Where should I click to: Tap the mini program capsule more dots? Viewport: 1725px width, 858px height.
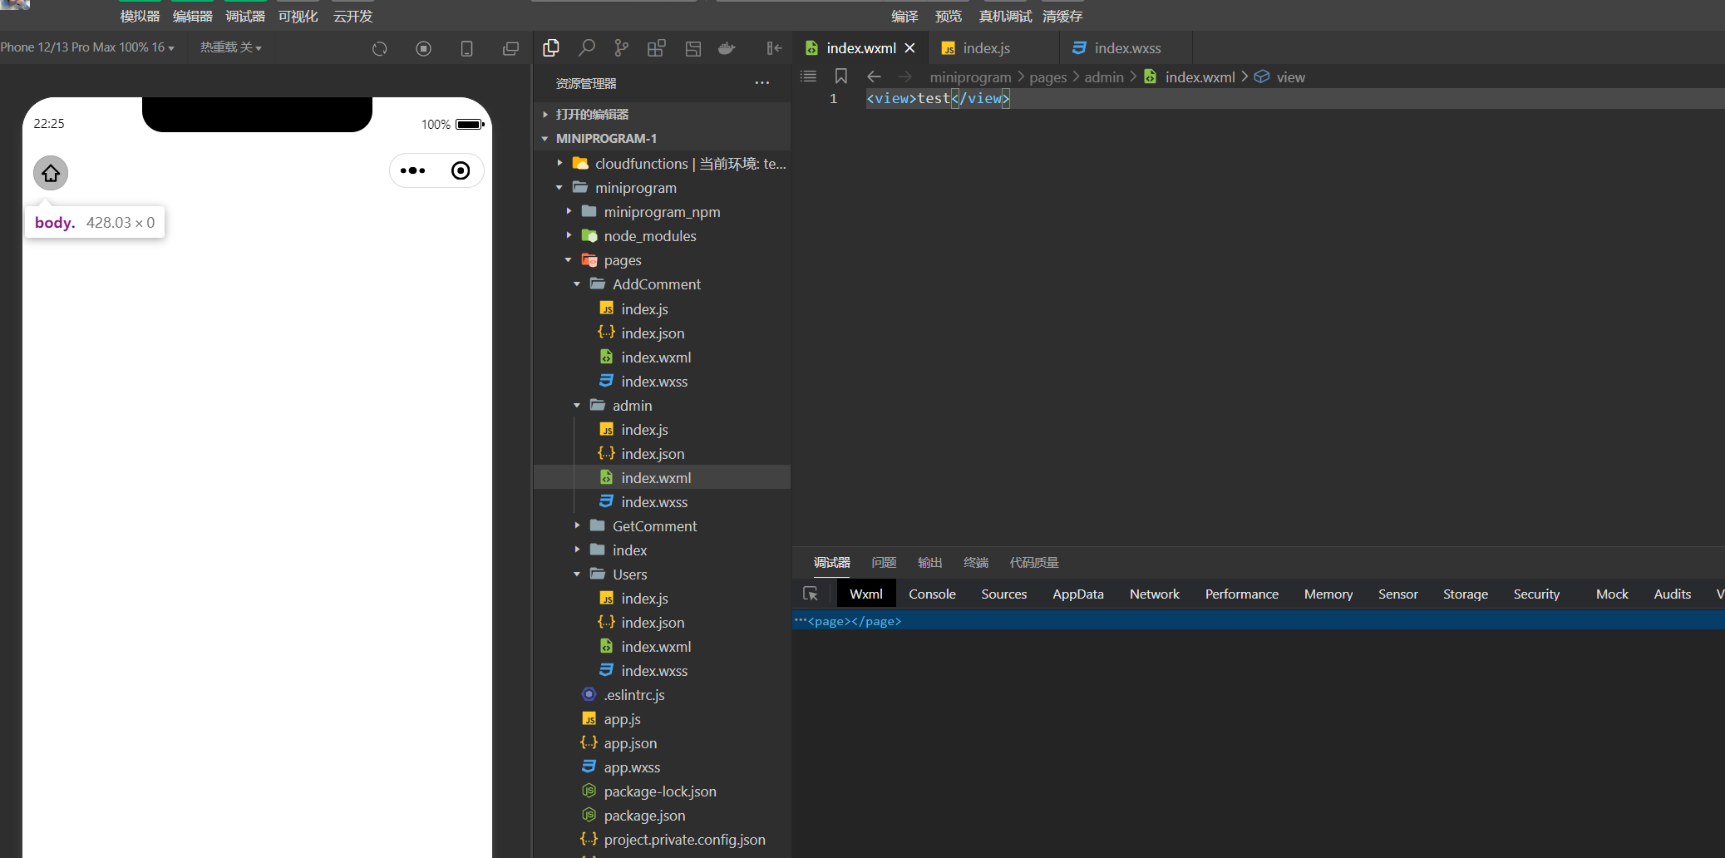coord(412,170)
